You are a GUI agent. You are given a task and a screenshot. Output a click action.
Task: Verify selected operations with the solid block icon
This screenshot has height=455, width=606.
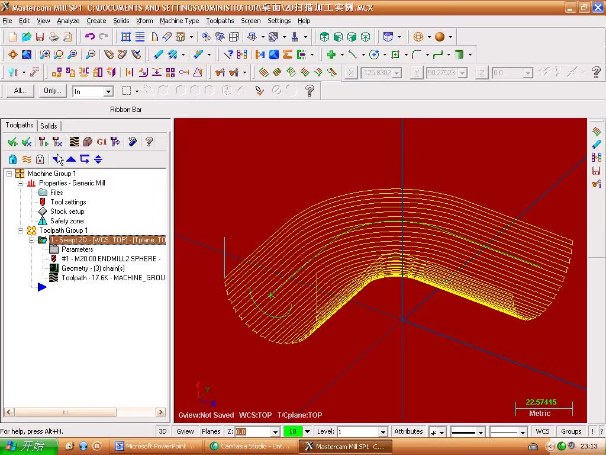tap(88, 142)
